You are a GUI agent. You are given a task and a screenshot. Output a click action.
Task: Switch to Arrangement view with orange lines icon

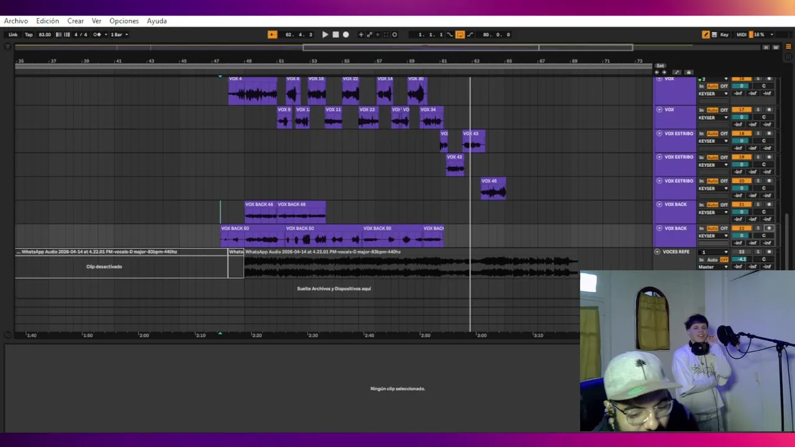tap(788, 47)
